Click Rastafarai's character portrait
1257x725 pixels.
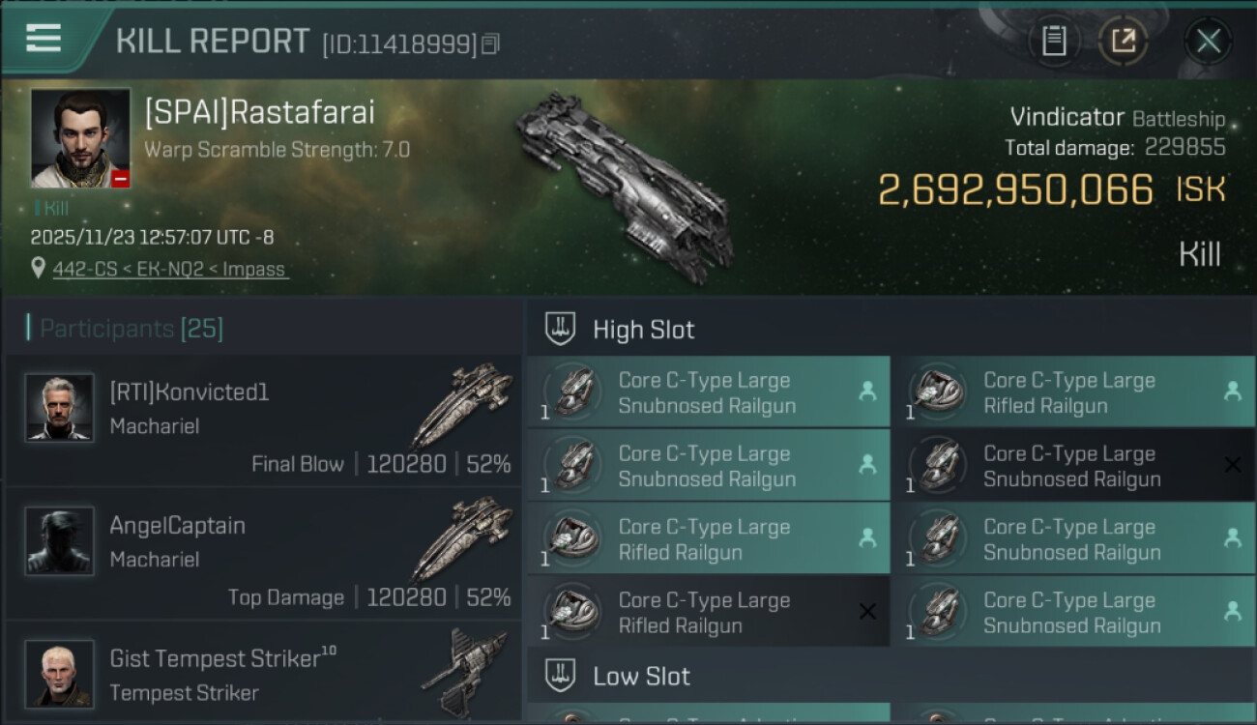coord(80,137)
